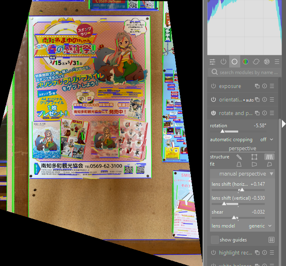The width and height of the screenshot is (286, 266).
Task: Click the poster image in the preview
Action: 90,97
